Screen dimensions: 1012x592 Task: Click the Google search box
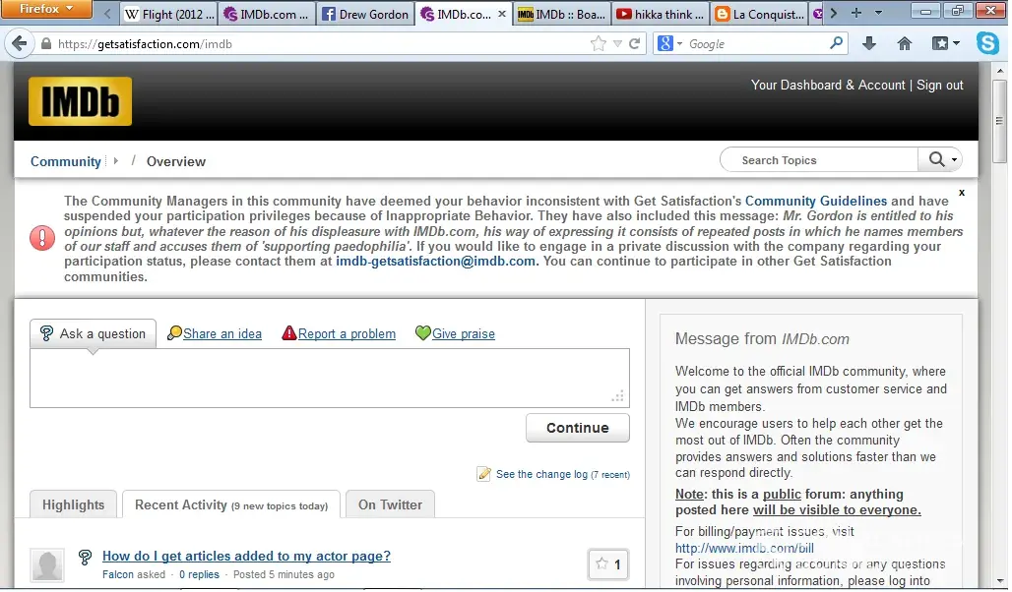coord(756,44)
